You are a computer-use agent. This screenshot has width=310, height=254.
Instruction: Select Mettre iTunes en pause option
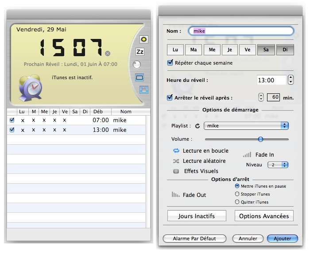(237, 186)
